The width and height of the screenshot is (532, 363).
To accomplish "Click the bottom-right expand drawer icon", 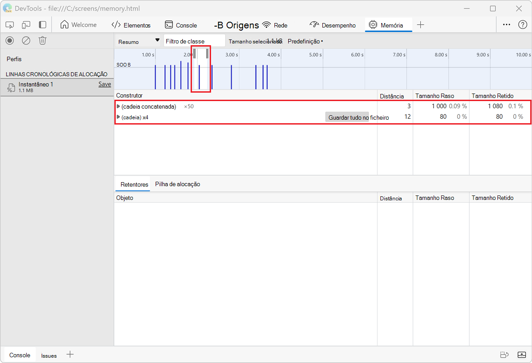I will (x=522, y=355).
